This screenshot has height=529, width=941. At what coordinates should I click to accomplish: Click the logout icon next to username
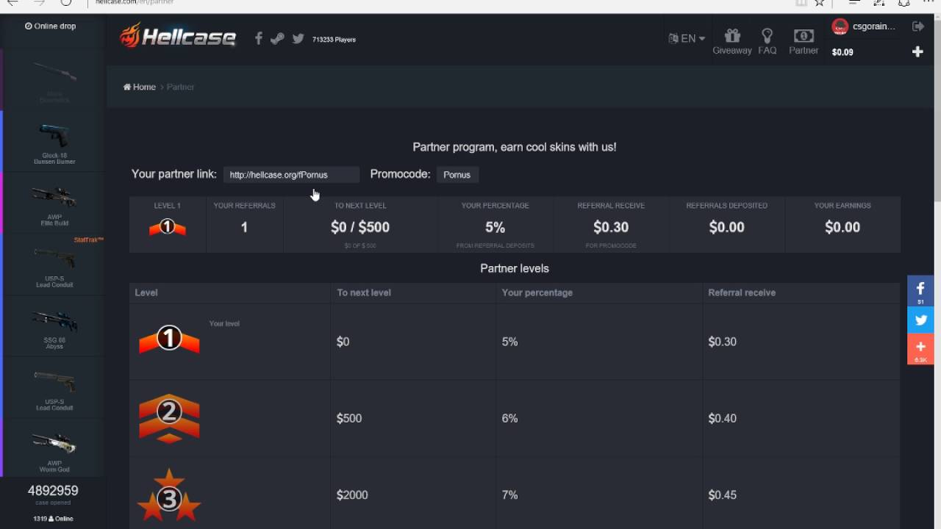[918, 26]
